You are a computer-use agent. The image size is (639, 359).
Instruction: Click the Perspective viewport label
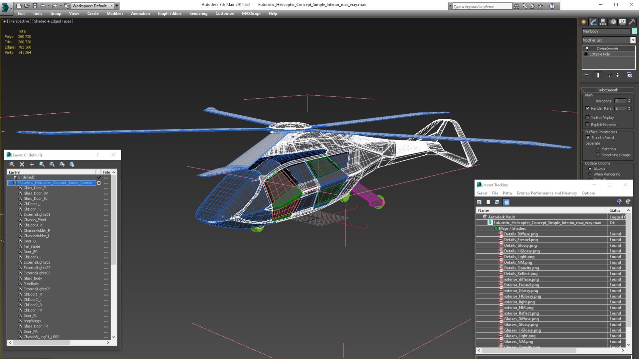[x=20, y=21]
